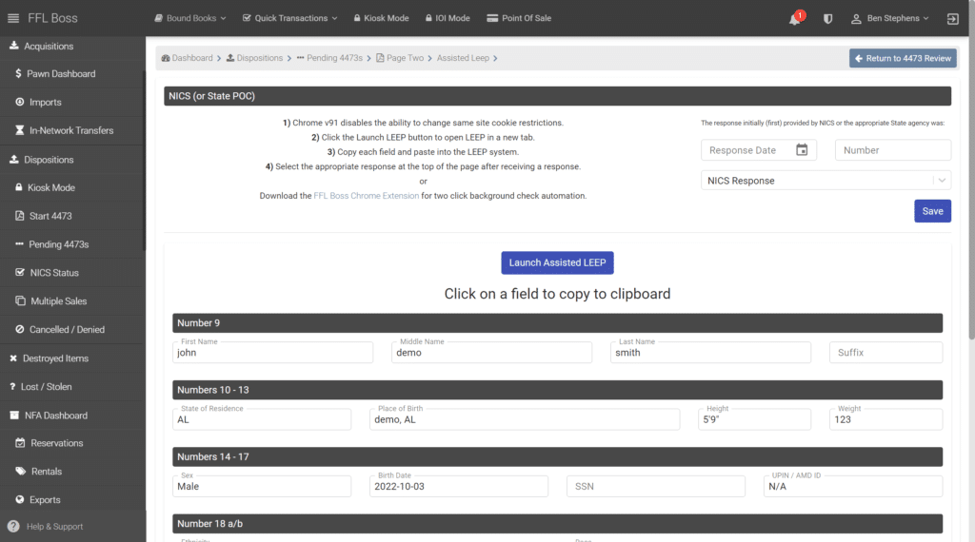
Task: Copy the State of Residence field
Action: [261, 419]
